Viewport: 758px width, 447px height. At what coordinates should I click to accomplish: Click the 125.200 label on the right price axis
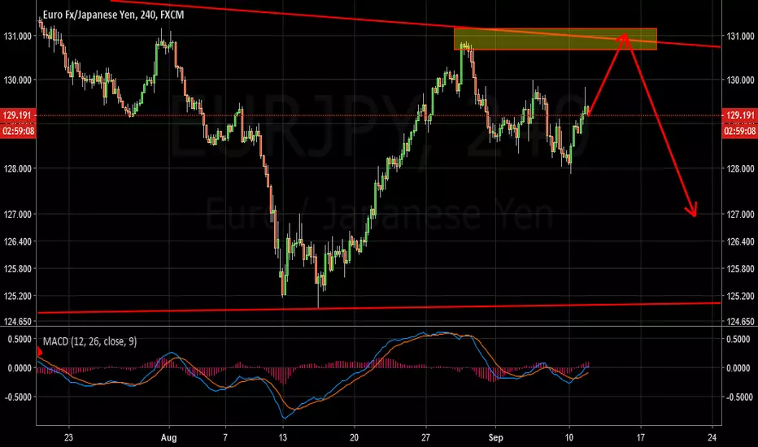(x=740, y=296)
